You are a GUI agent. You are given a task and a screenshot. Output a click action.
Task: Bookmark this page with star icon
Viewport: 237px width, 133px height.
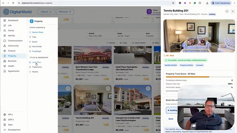[x=173, y=3]
